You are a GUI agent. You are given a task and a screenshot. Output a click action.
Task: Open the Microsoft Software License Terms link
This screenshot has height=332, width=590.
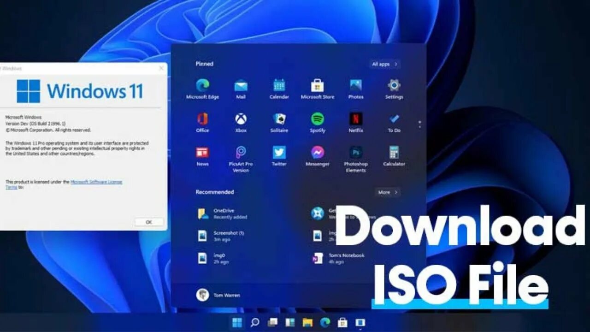tap(64, 184)
